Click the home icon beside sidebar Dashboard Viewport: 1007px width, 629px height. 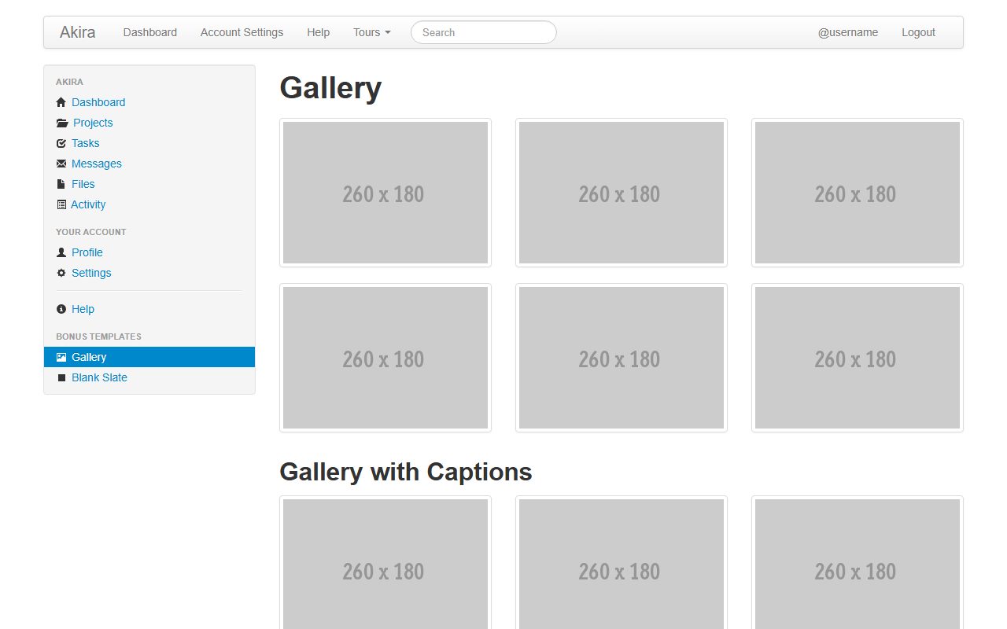point(61,102)
